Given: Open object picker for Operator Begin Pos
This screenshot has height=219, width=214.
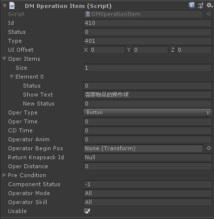Looking at the screenshot, I should 209,148.
